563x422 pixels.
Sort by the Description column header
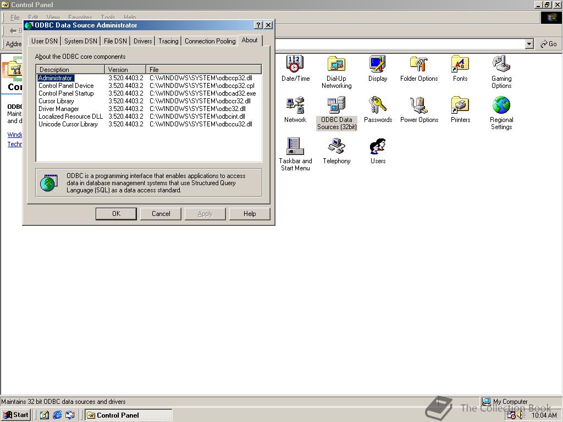pyautogui.click(x=71, y=70)
